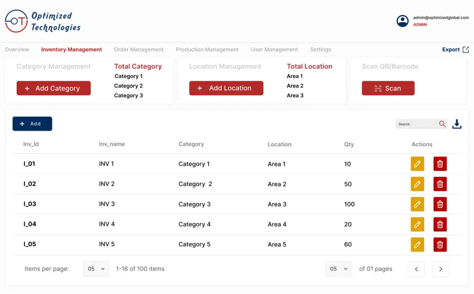
Task: Click the Inv_name column header
Action: [112, 144]
